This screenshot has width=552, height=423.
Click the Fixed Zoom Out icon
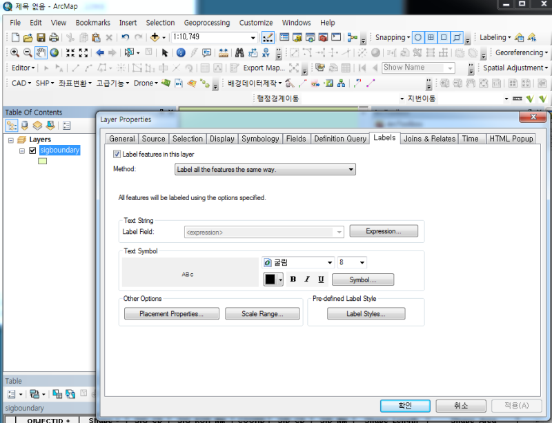[x=83, y=53]
